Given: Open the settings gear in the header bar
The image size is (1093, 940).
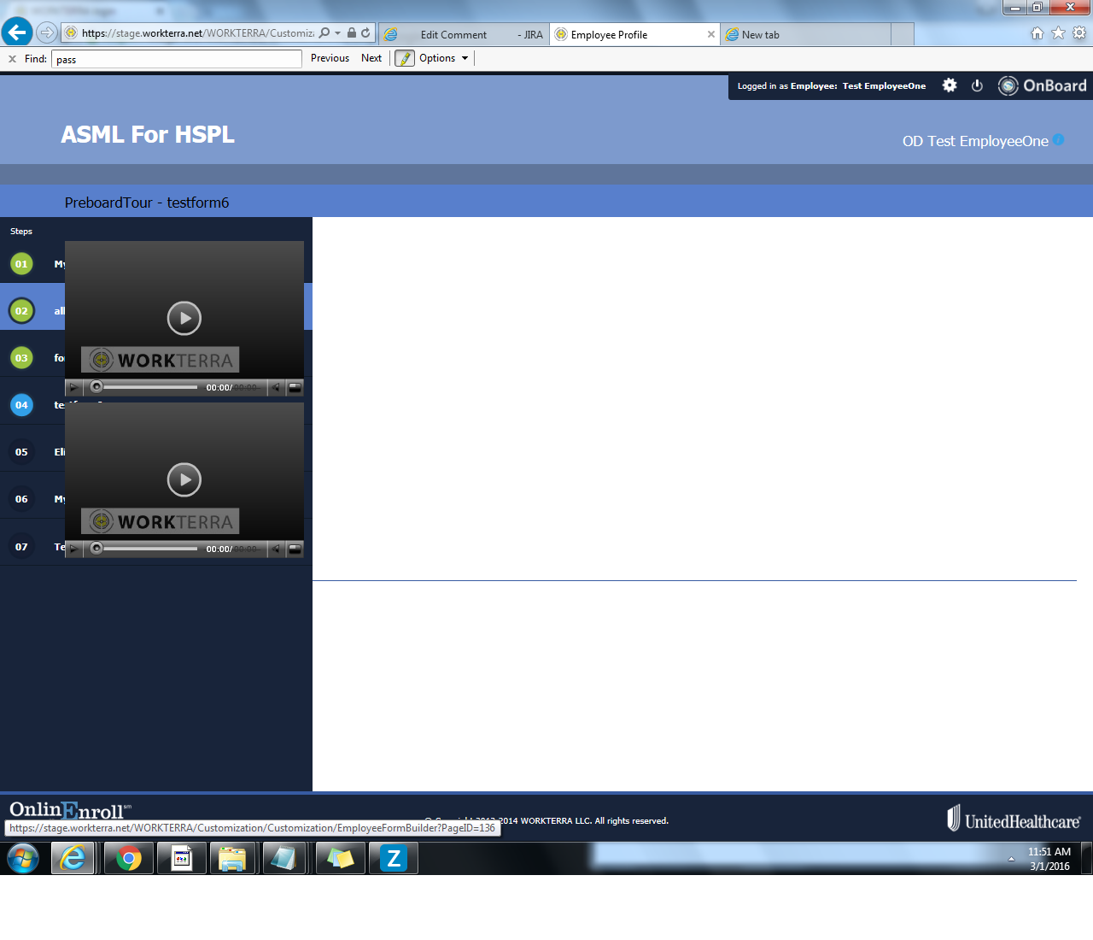Looking at the screenshot, I should (950, 85).
